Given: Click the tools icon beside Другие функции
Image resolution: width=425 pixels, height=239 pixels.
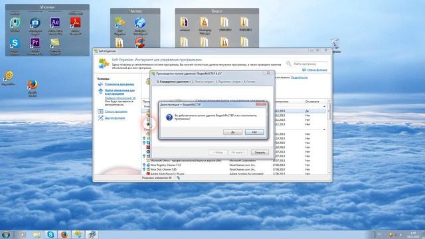Looking at the screenshot, I should coord(100,118).
